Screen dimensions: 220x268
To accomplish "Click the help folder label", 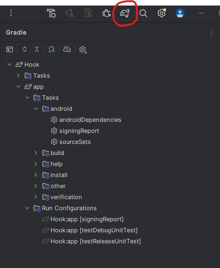I will (x=56, y=164).
